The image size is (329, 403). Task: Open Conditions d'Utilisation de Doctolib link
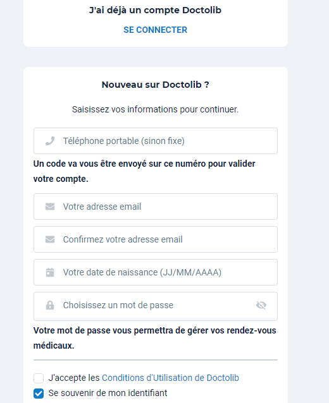click(170, 378)
